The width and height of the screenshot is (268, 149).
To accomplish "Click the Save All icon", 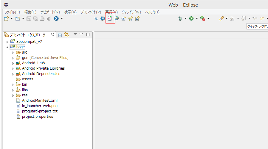I will 35,18.
